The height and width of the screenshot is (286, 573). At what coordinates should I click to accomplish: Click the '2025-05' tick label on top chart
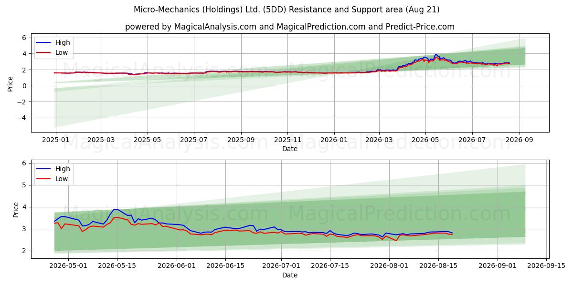tap(147, 140)
